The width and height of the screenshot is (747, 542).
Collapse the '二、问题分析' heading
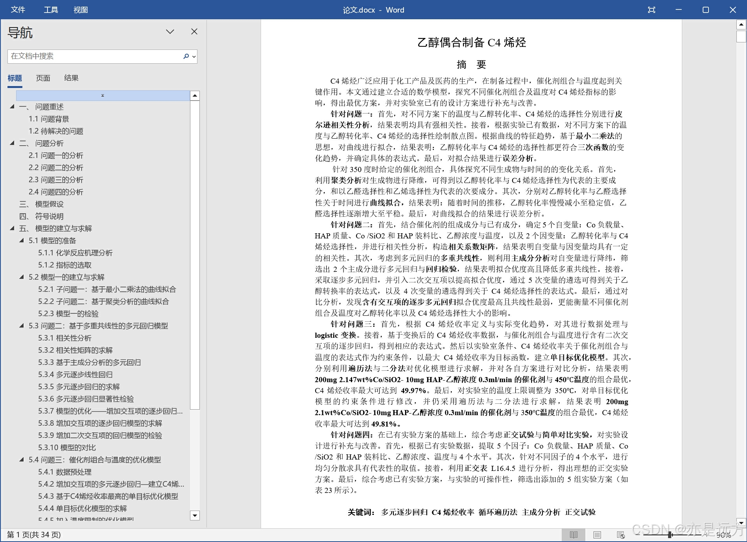point(12,143)
